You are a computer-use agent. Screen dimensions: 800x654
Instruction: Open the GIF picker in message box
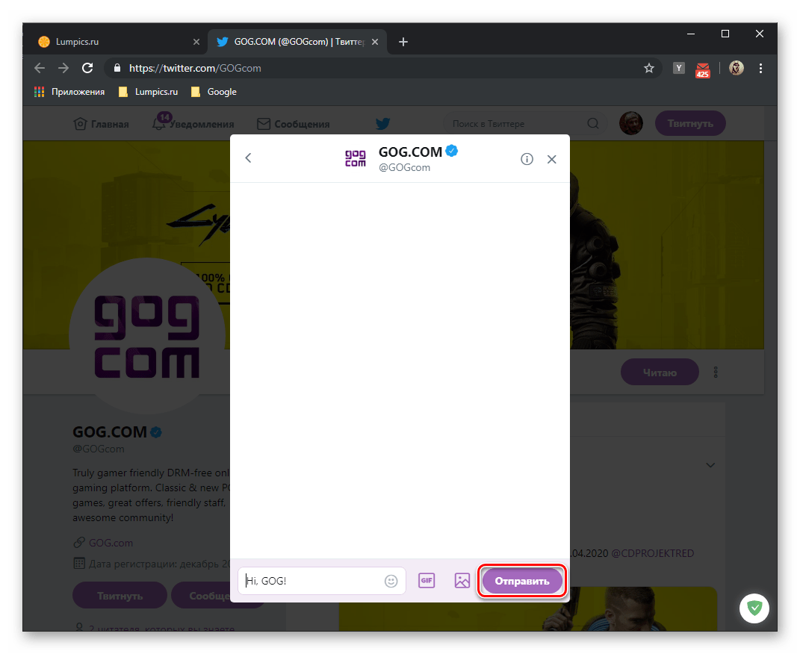pos(427,581)
